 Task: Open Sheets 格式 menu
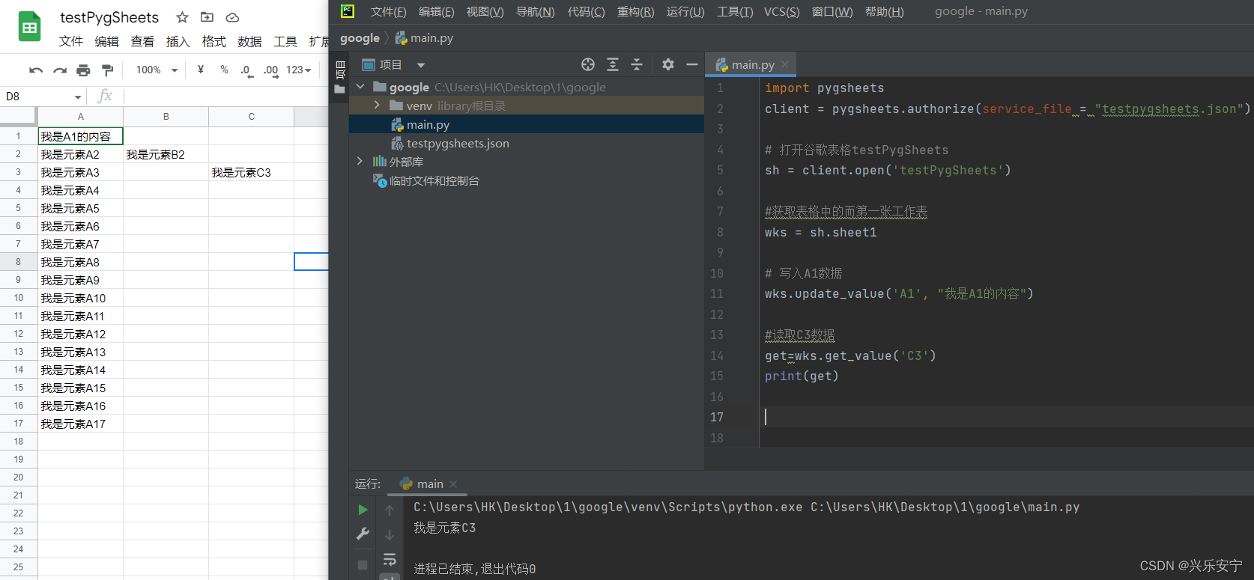pyautogui.click(x=214, y=41)
